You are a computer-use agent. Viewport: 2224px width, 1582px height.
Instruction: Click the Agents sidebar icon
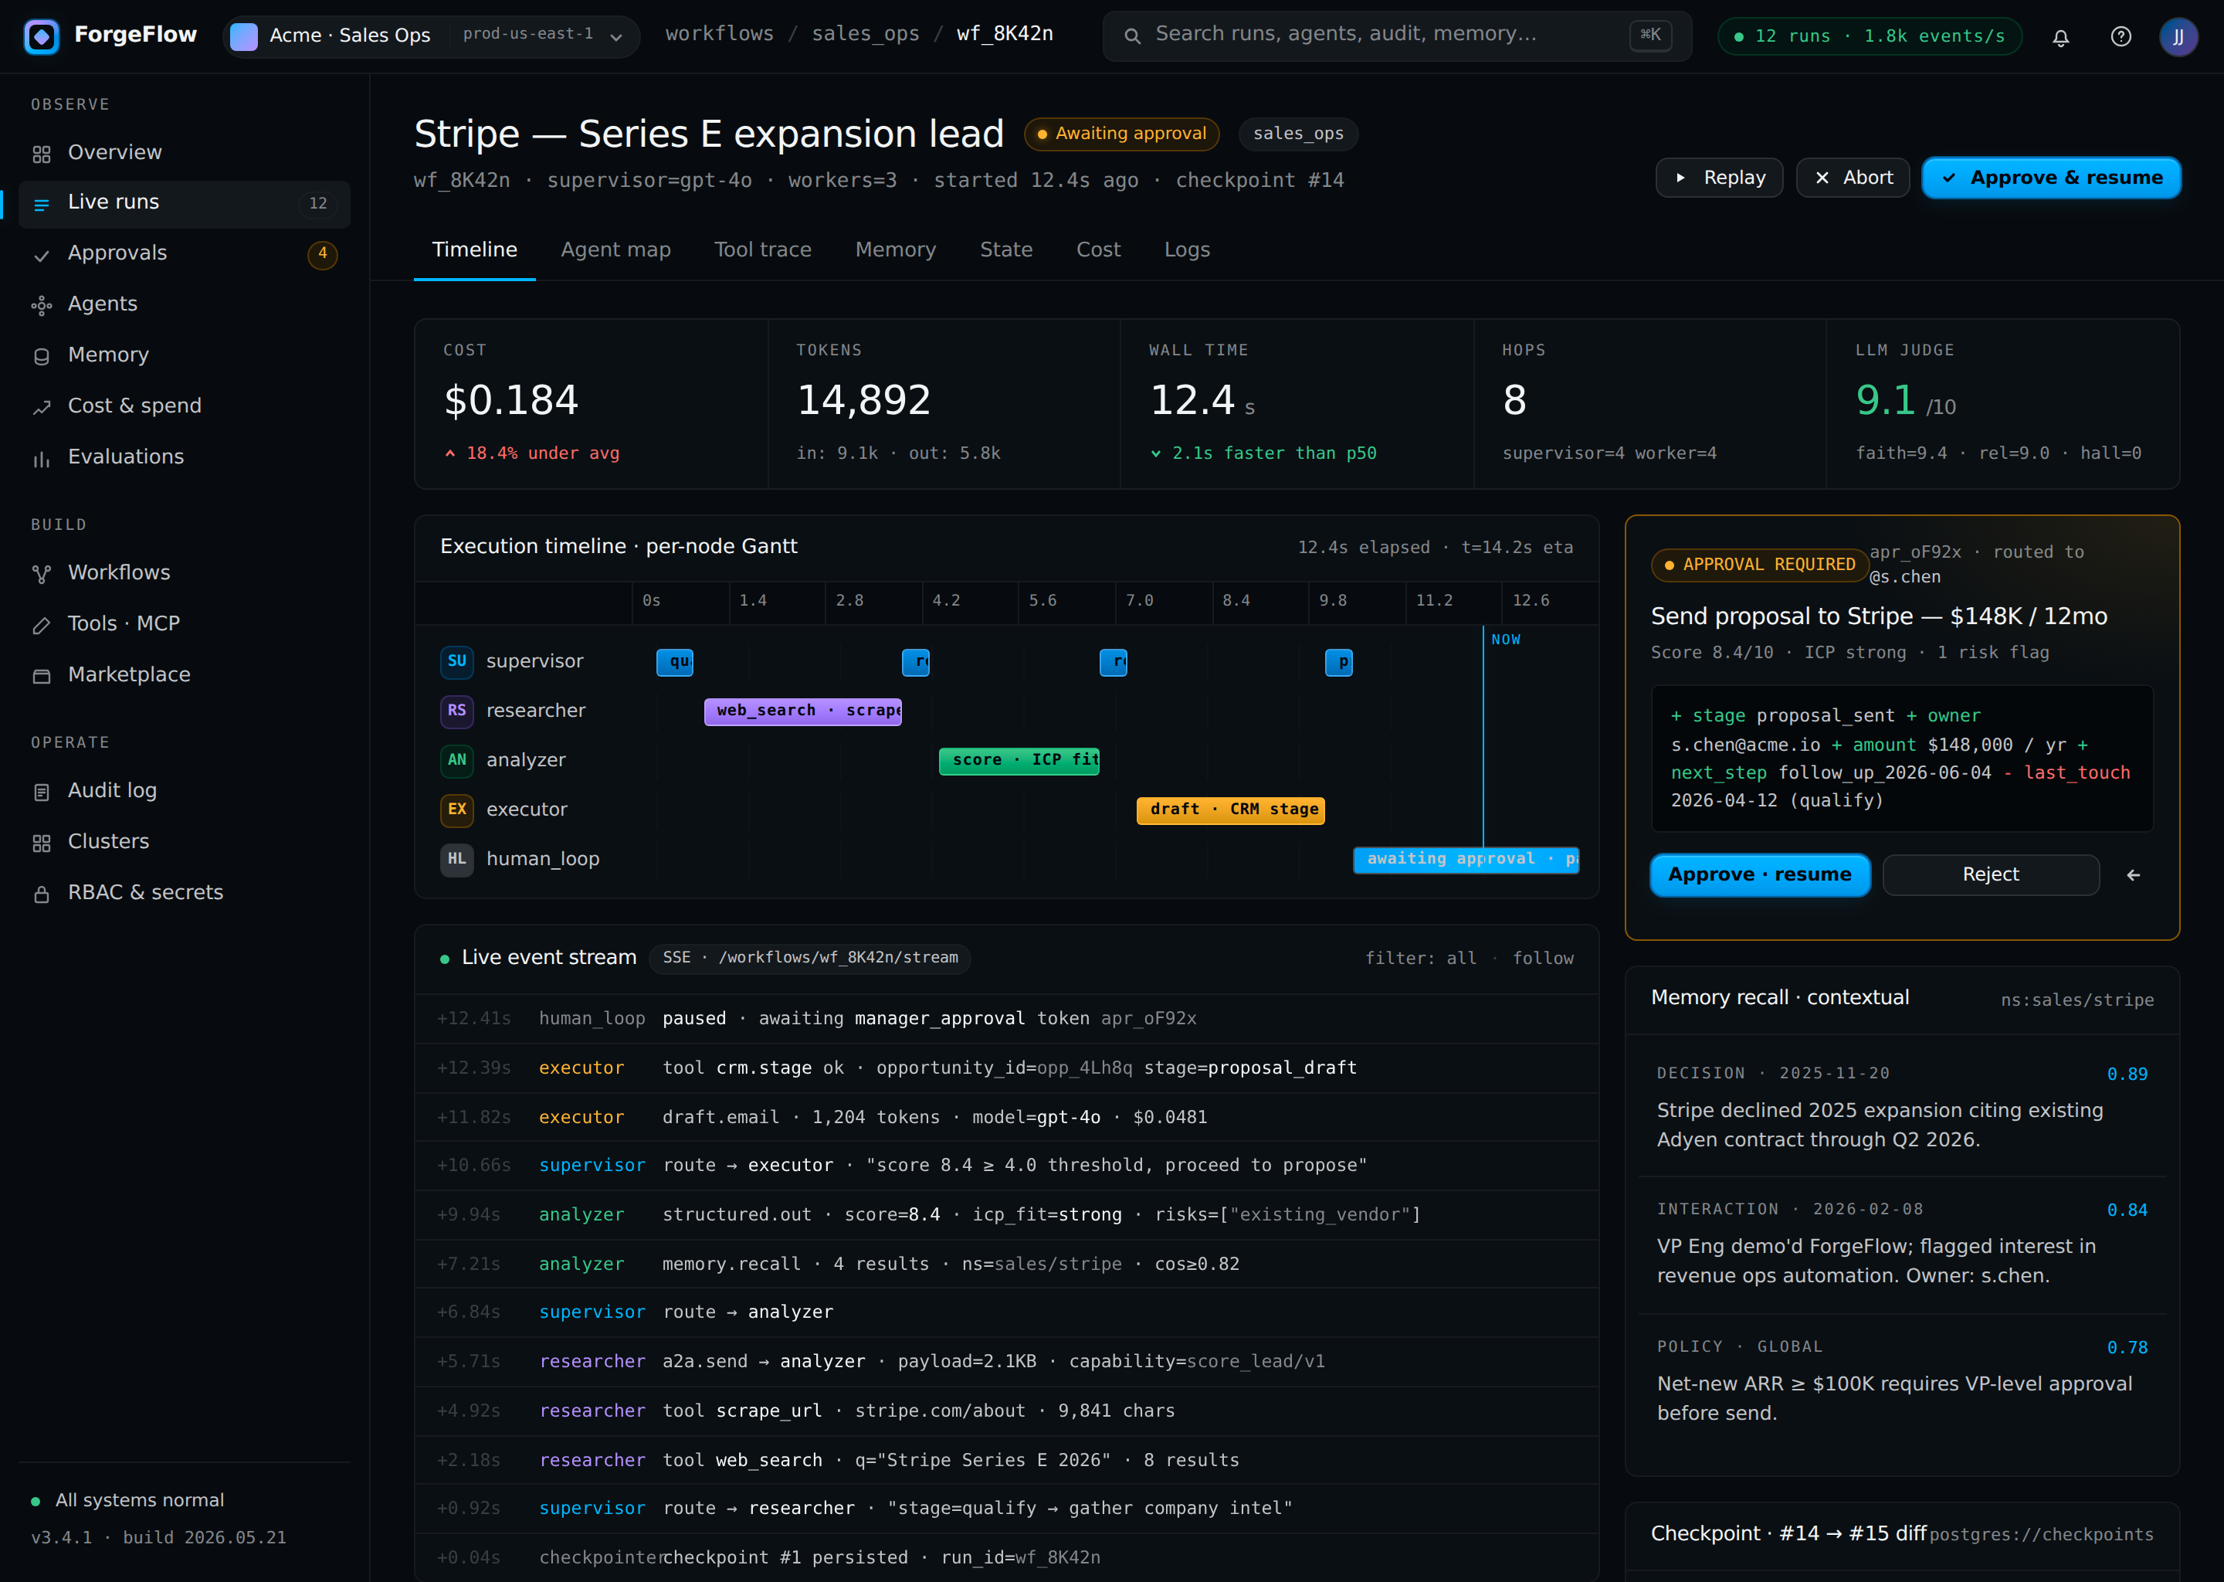click(41, 306)
